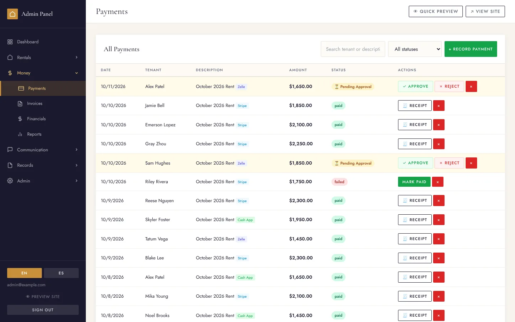Click the Admin Panel home logo icon
515x322 pixels.
tap(13, 14)
